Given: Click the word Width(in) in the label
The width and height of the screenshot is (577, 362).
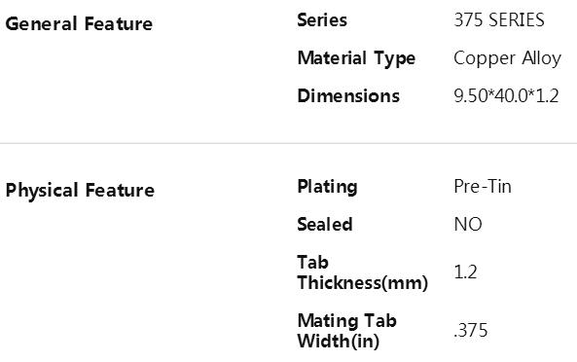Looking at the screenshot, I should click(x=339, y=341).
